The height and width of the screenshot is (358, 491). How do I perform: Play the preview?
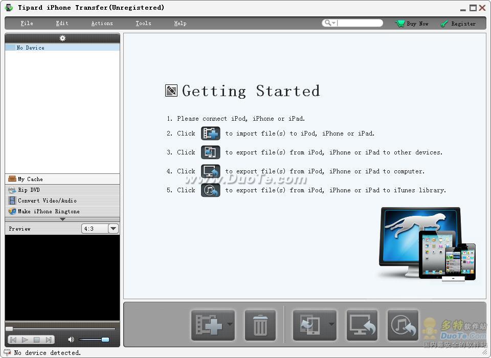pos(25,340)
